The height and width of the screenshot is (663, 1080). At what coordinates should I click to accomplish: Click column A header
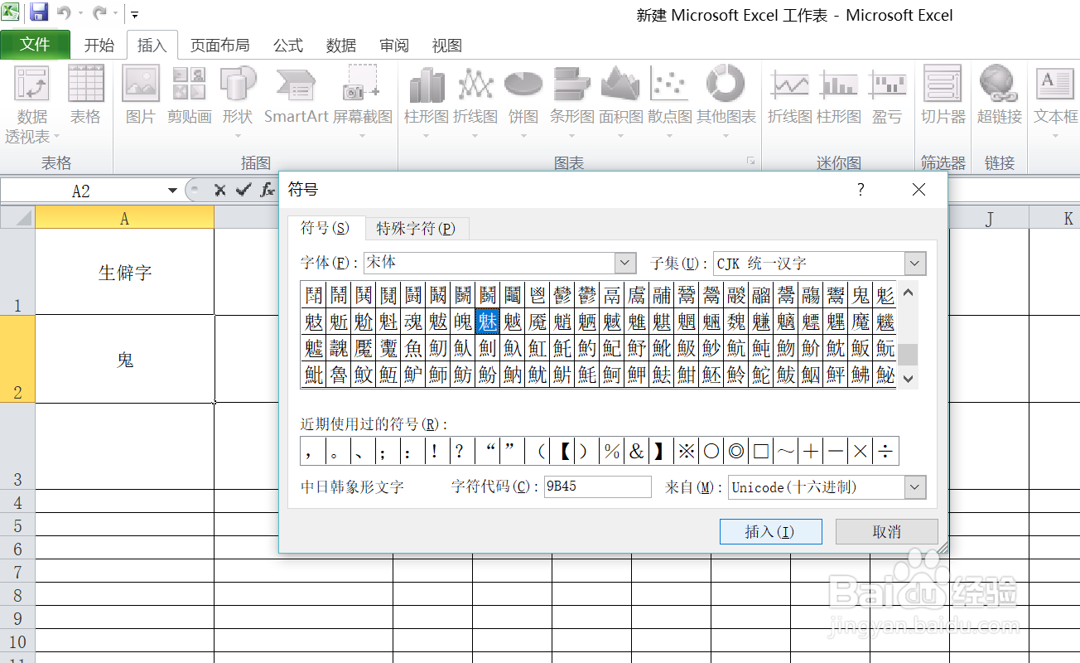(124, 218)
